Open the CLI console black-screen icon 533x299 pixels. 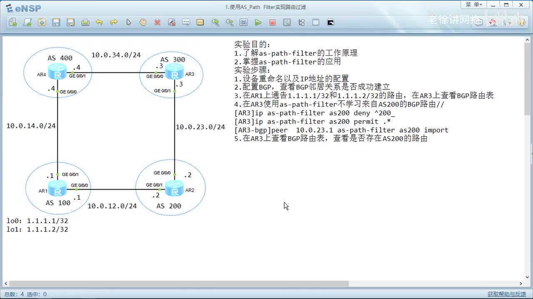331,22
